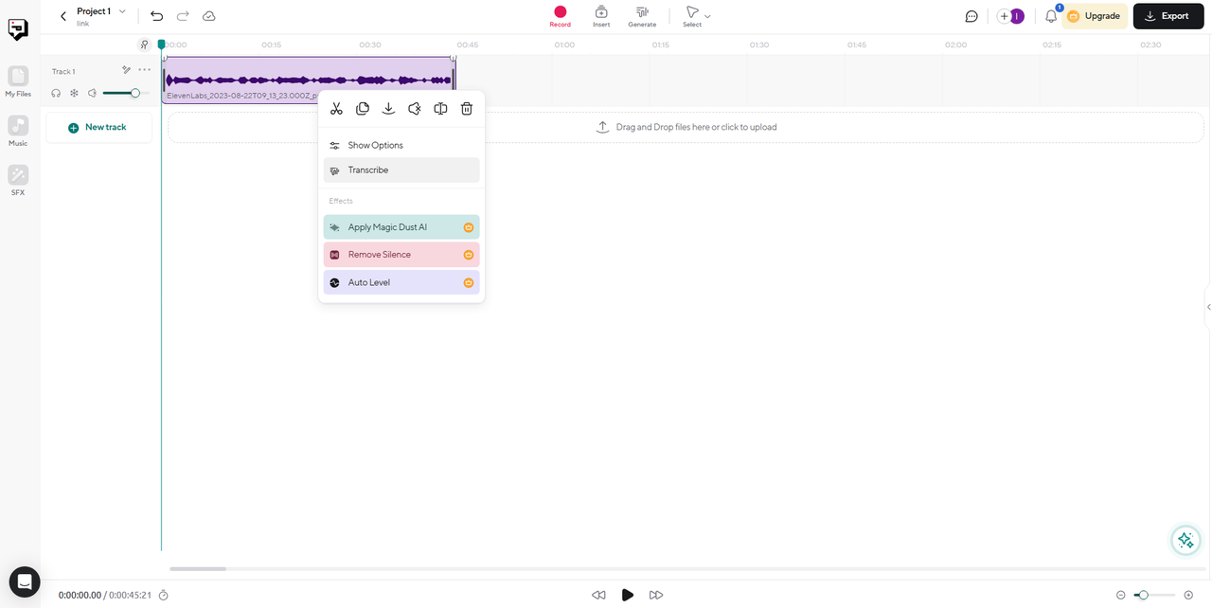The image size is (1212, 608).
Task: Play the project audio
Action: click(x=627, y=595)
